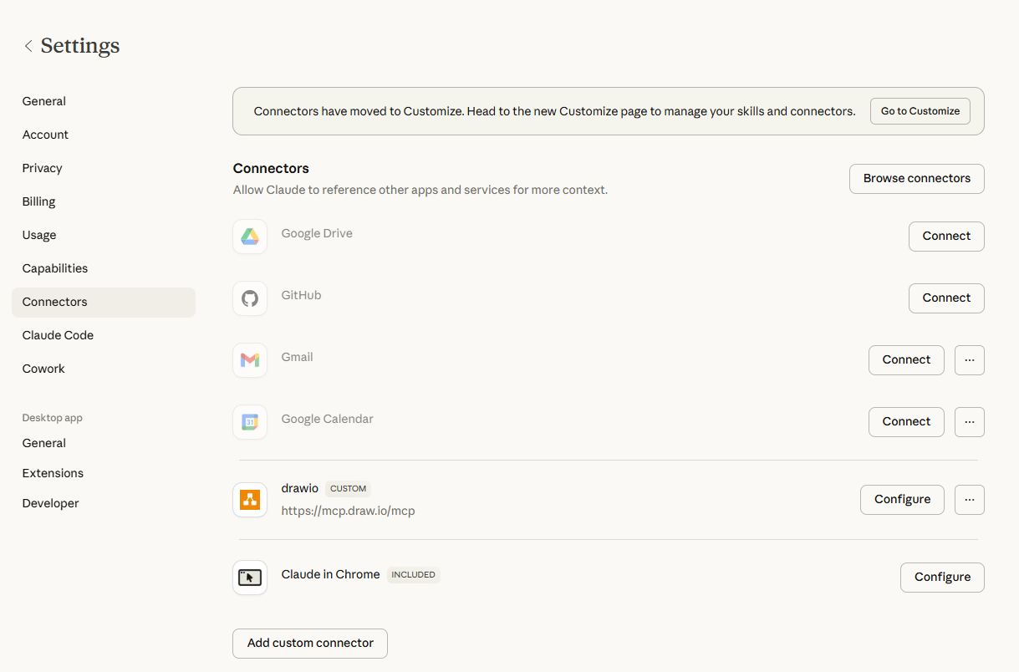Open Developer settings under Desktop app
Screen dimensions: 1019x672
pos(50,503)
